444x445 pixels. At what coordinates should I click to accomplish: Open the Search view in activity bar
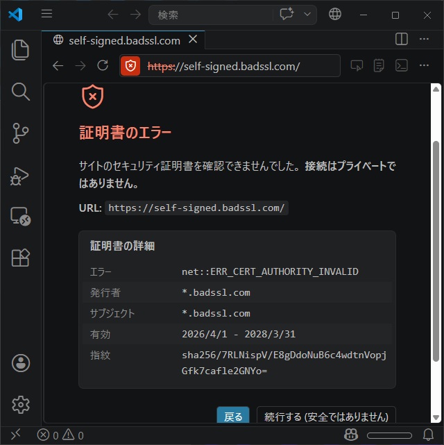coord(21,91)
